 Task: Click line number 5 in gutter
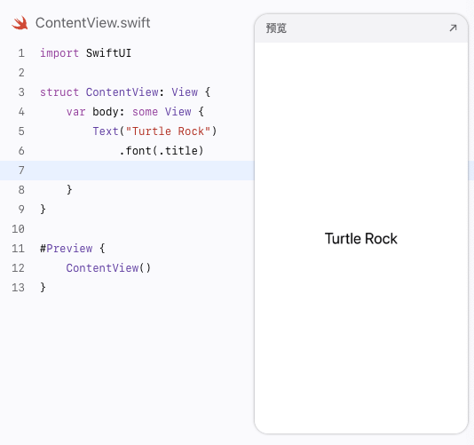21,131
